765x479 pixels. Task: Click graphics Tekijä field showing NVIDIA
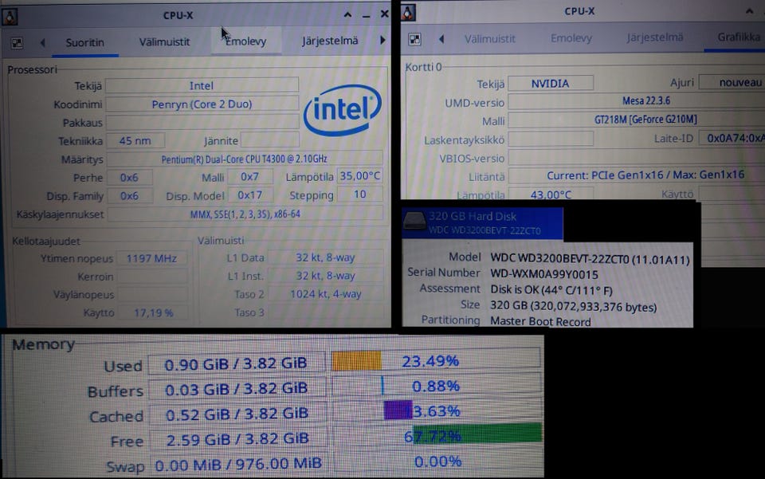(x=551, y=84)
